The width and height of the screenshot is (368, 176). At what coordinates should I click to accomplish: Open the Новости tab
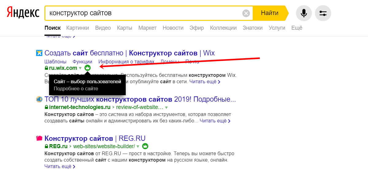point(173,28)
